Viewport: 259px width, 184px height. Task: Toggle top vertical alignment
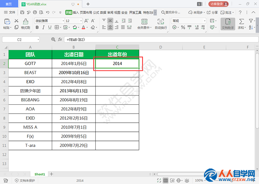point(104,21)
